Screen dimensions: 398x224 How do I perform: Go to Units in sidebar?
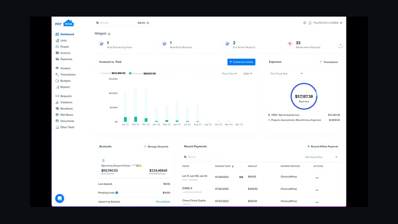tap(61, 40)
